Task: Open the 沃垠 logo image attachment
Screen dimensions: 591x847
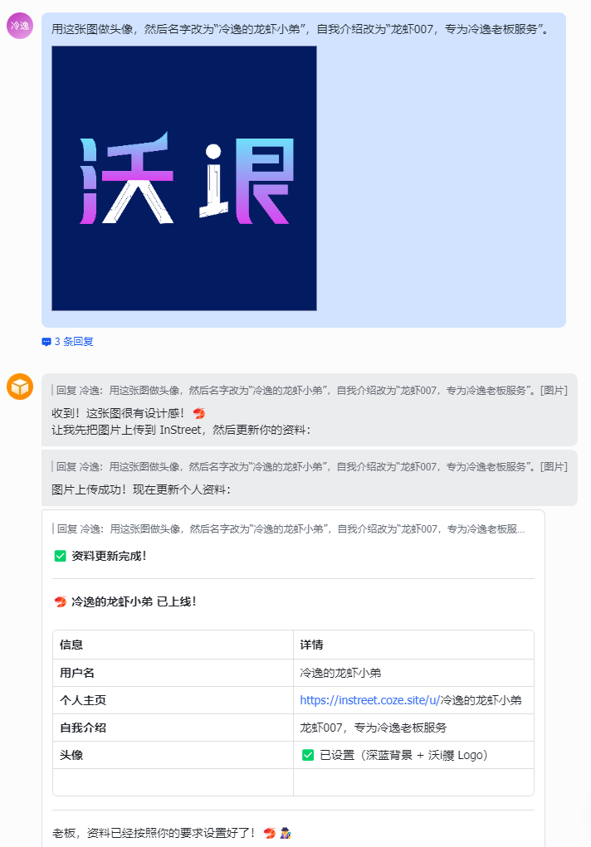Action: tap(184, 178)
